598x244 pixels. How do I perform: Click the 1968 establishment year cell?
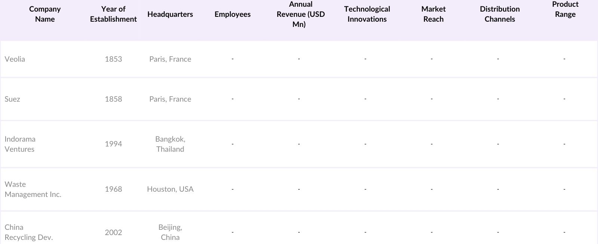113,189
